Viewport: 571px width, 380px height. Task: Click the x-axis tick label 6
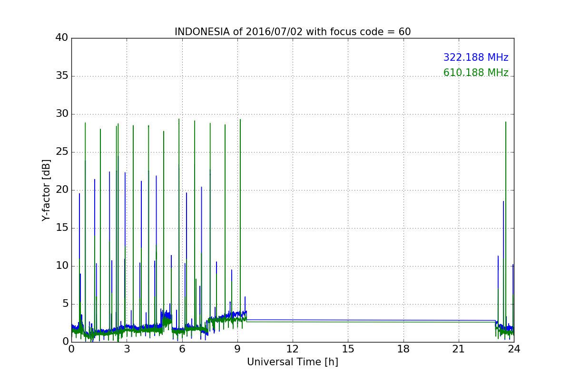coord(182,349)
